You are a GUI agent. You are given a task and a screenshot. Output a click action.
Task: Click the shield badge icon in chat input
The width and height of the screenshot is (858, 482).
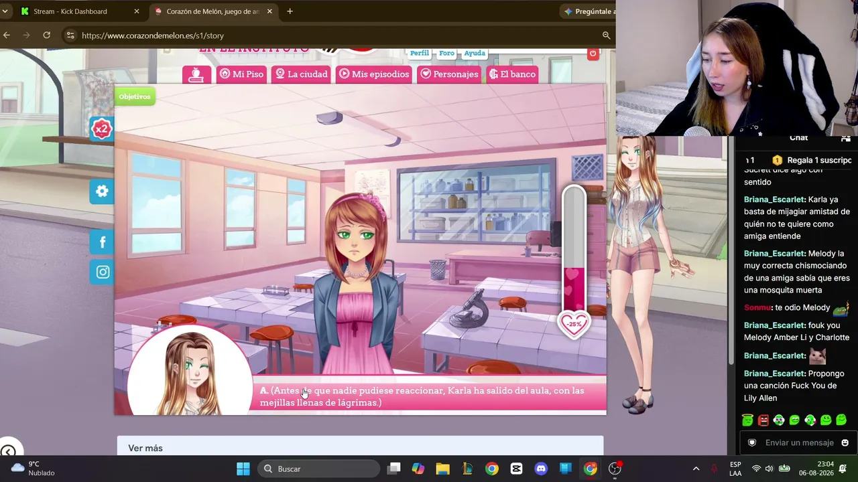[x=752, y=443]
